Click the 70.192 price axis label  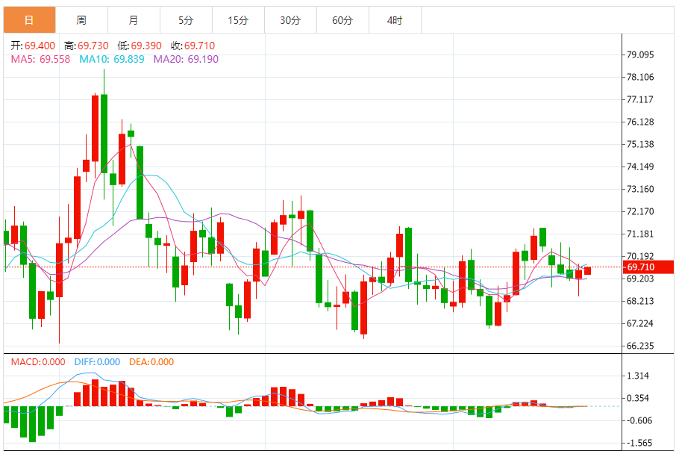pos(640,256)
